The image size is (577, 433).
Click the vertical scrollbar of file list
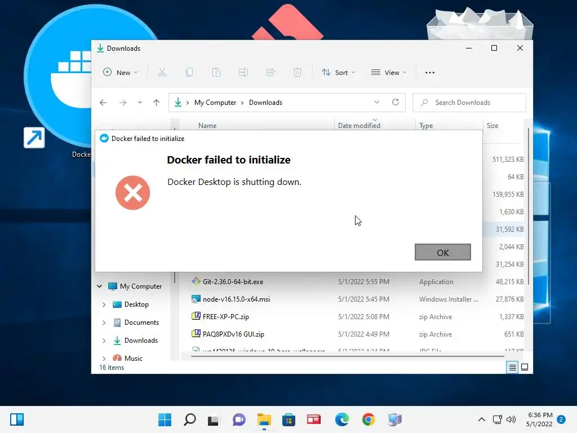pyautogui.click(x=529, y=206)
